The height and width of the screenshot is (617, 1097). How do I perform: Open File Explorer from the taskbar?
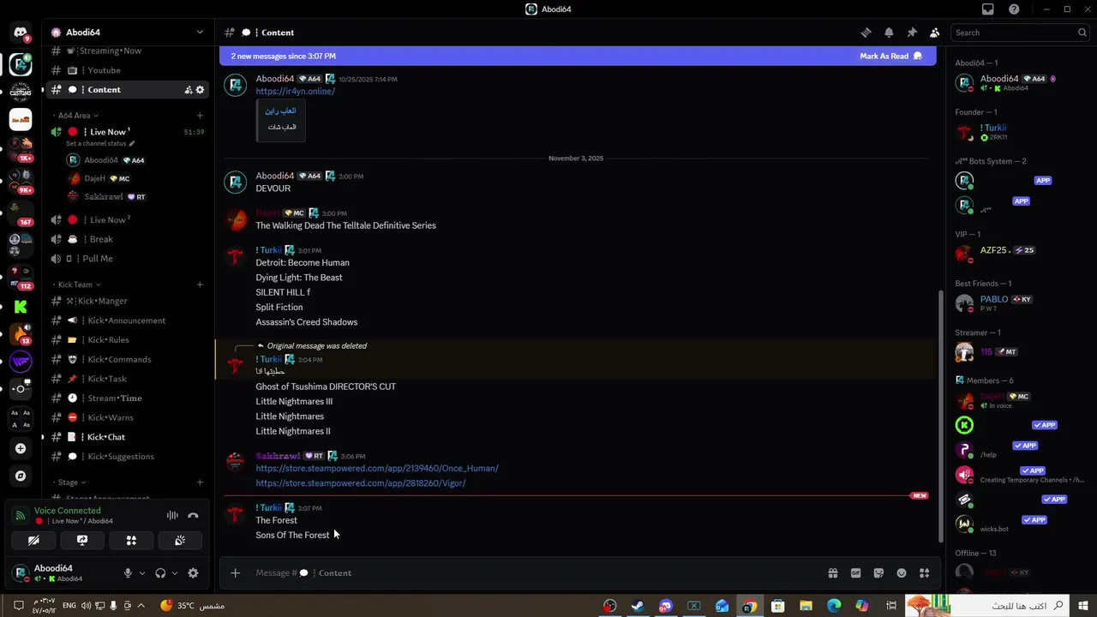806,606
